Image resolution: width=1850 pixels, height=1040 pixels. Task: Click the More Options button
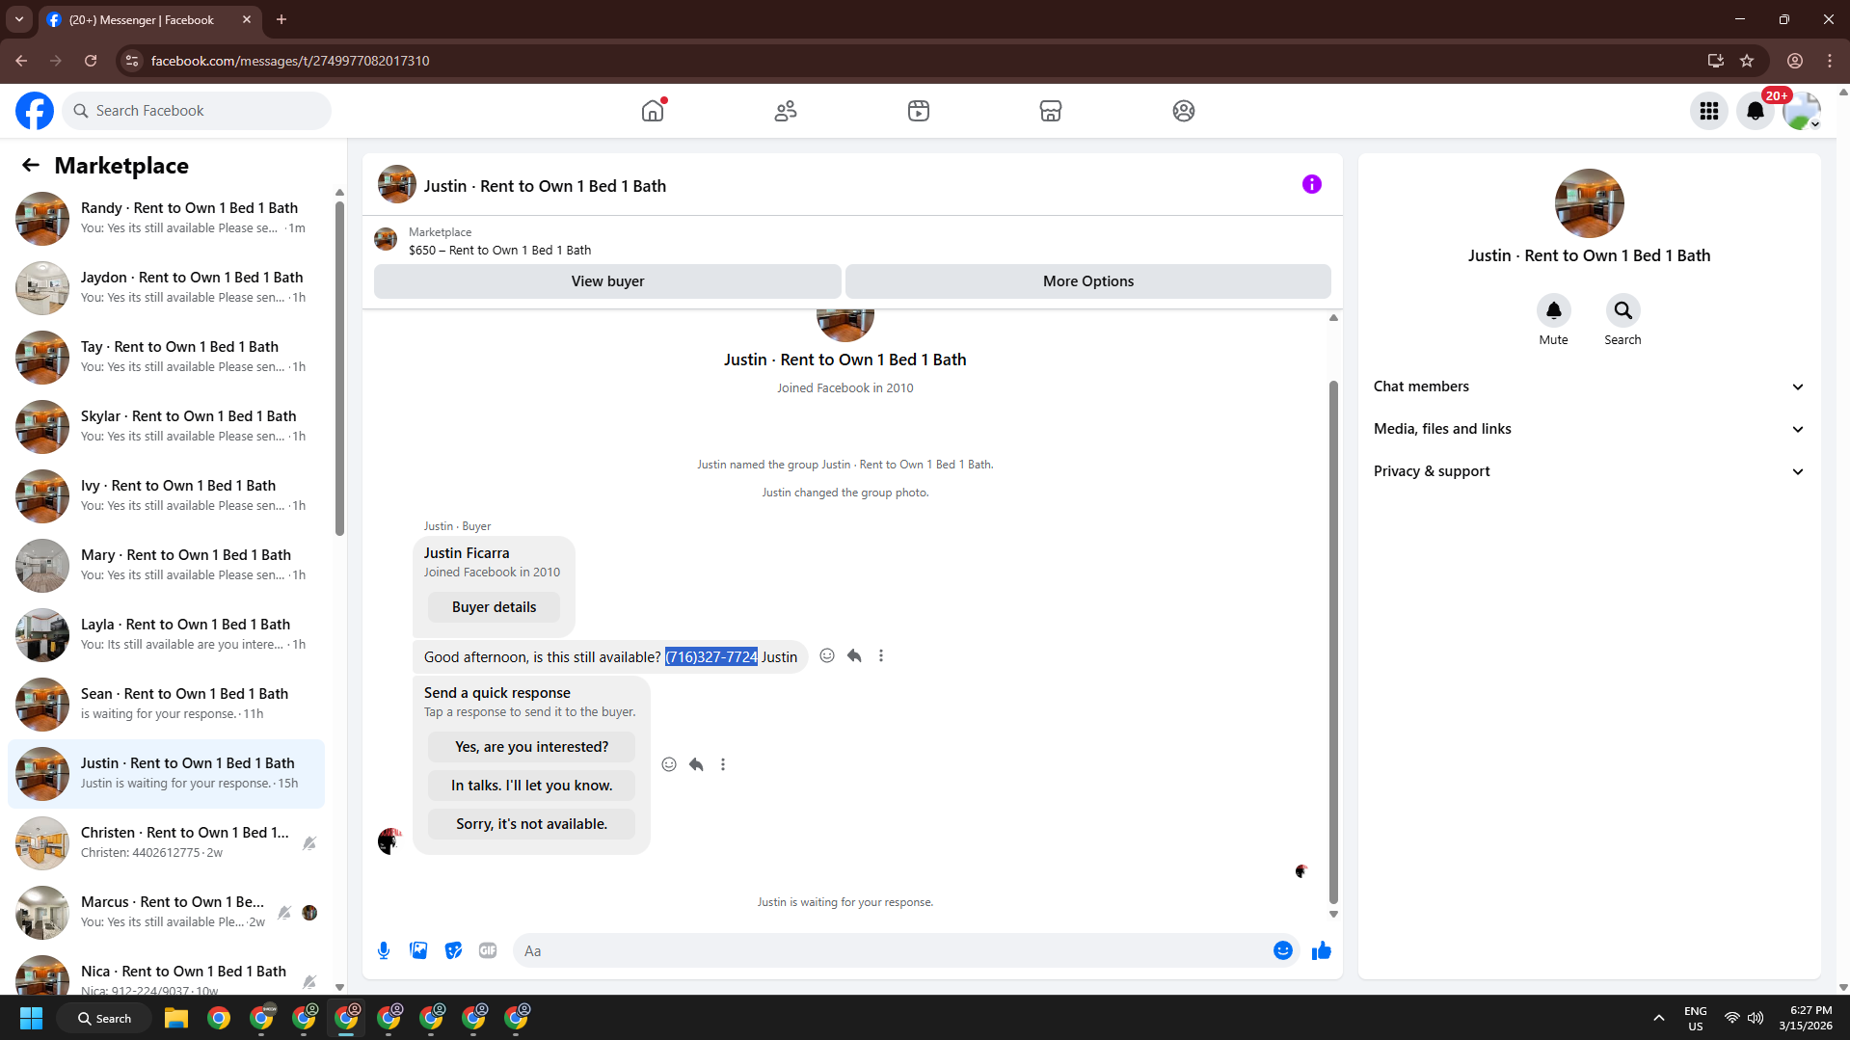pyautogui.click(x=1088, y=281)
